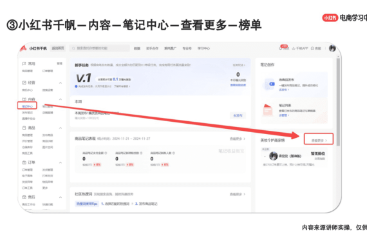Click the 选商品发布 card icon
This screenshot has height=232, width=367.
point(270,84)
